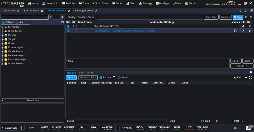Viewport: 254px width, 132px height.
Task: Delete the Trading value condition row
Action: (x=250, y=31)
